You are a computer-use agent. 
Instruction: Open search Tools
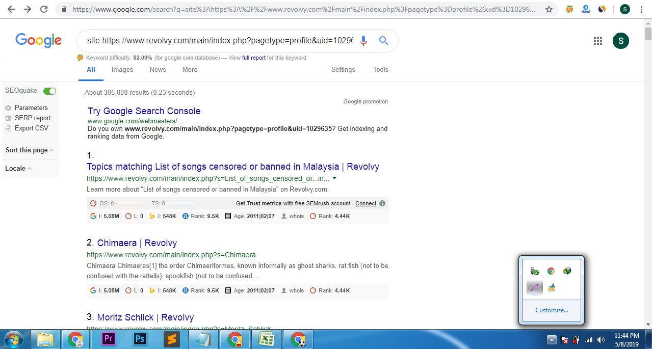coord(381,70)
